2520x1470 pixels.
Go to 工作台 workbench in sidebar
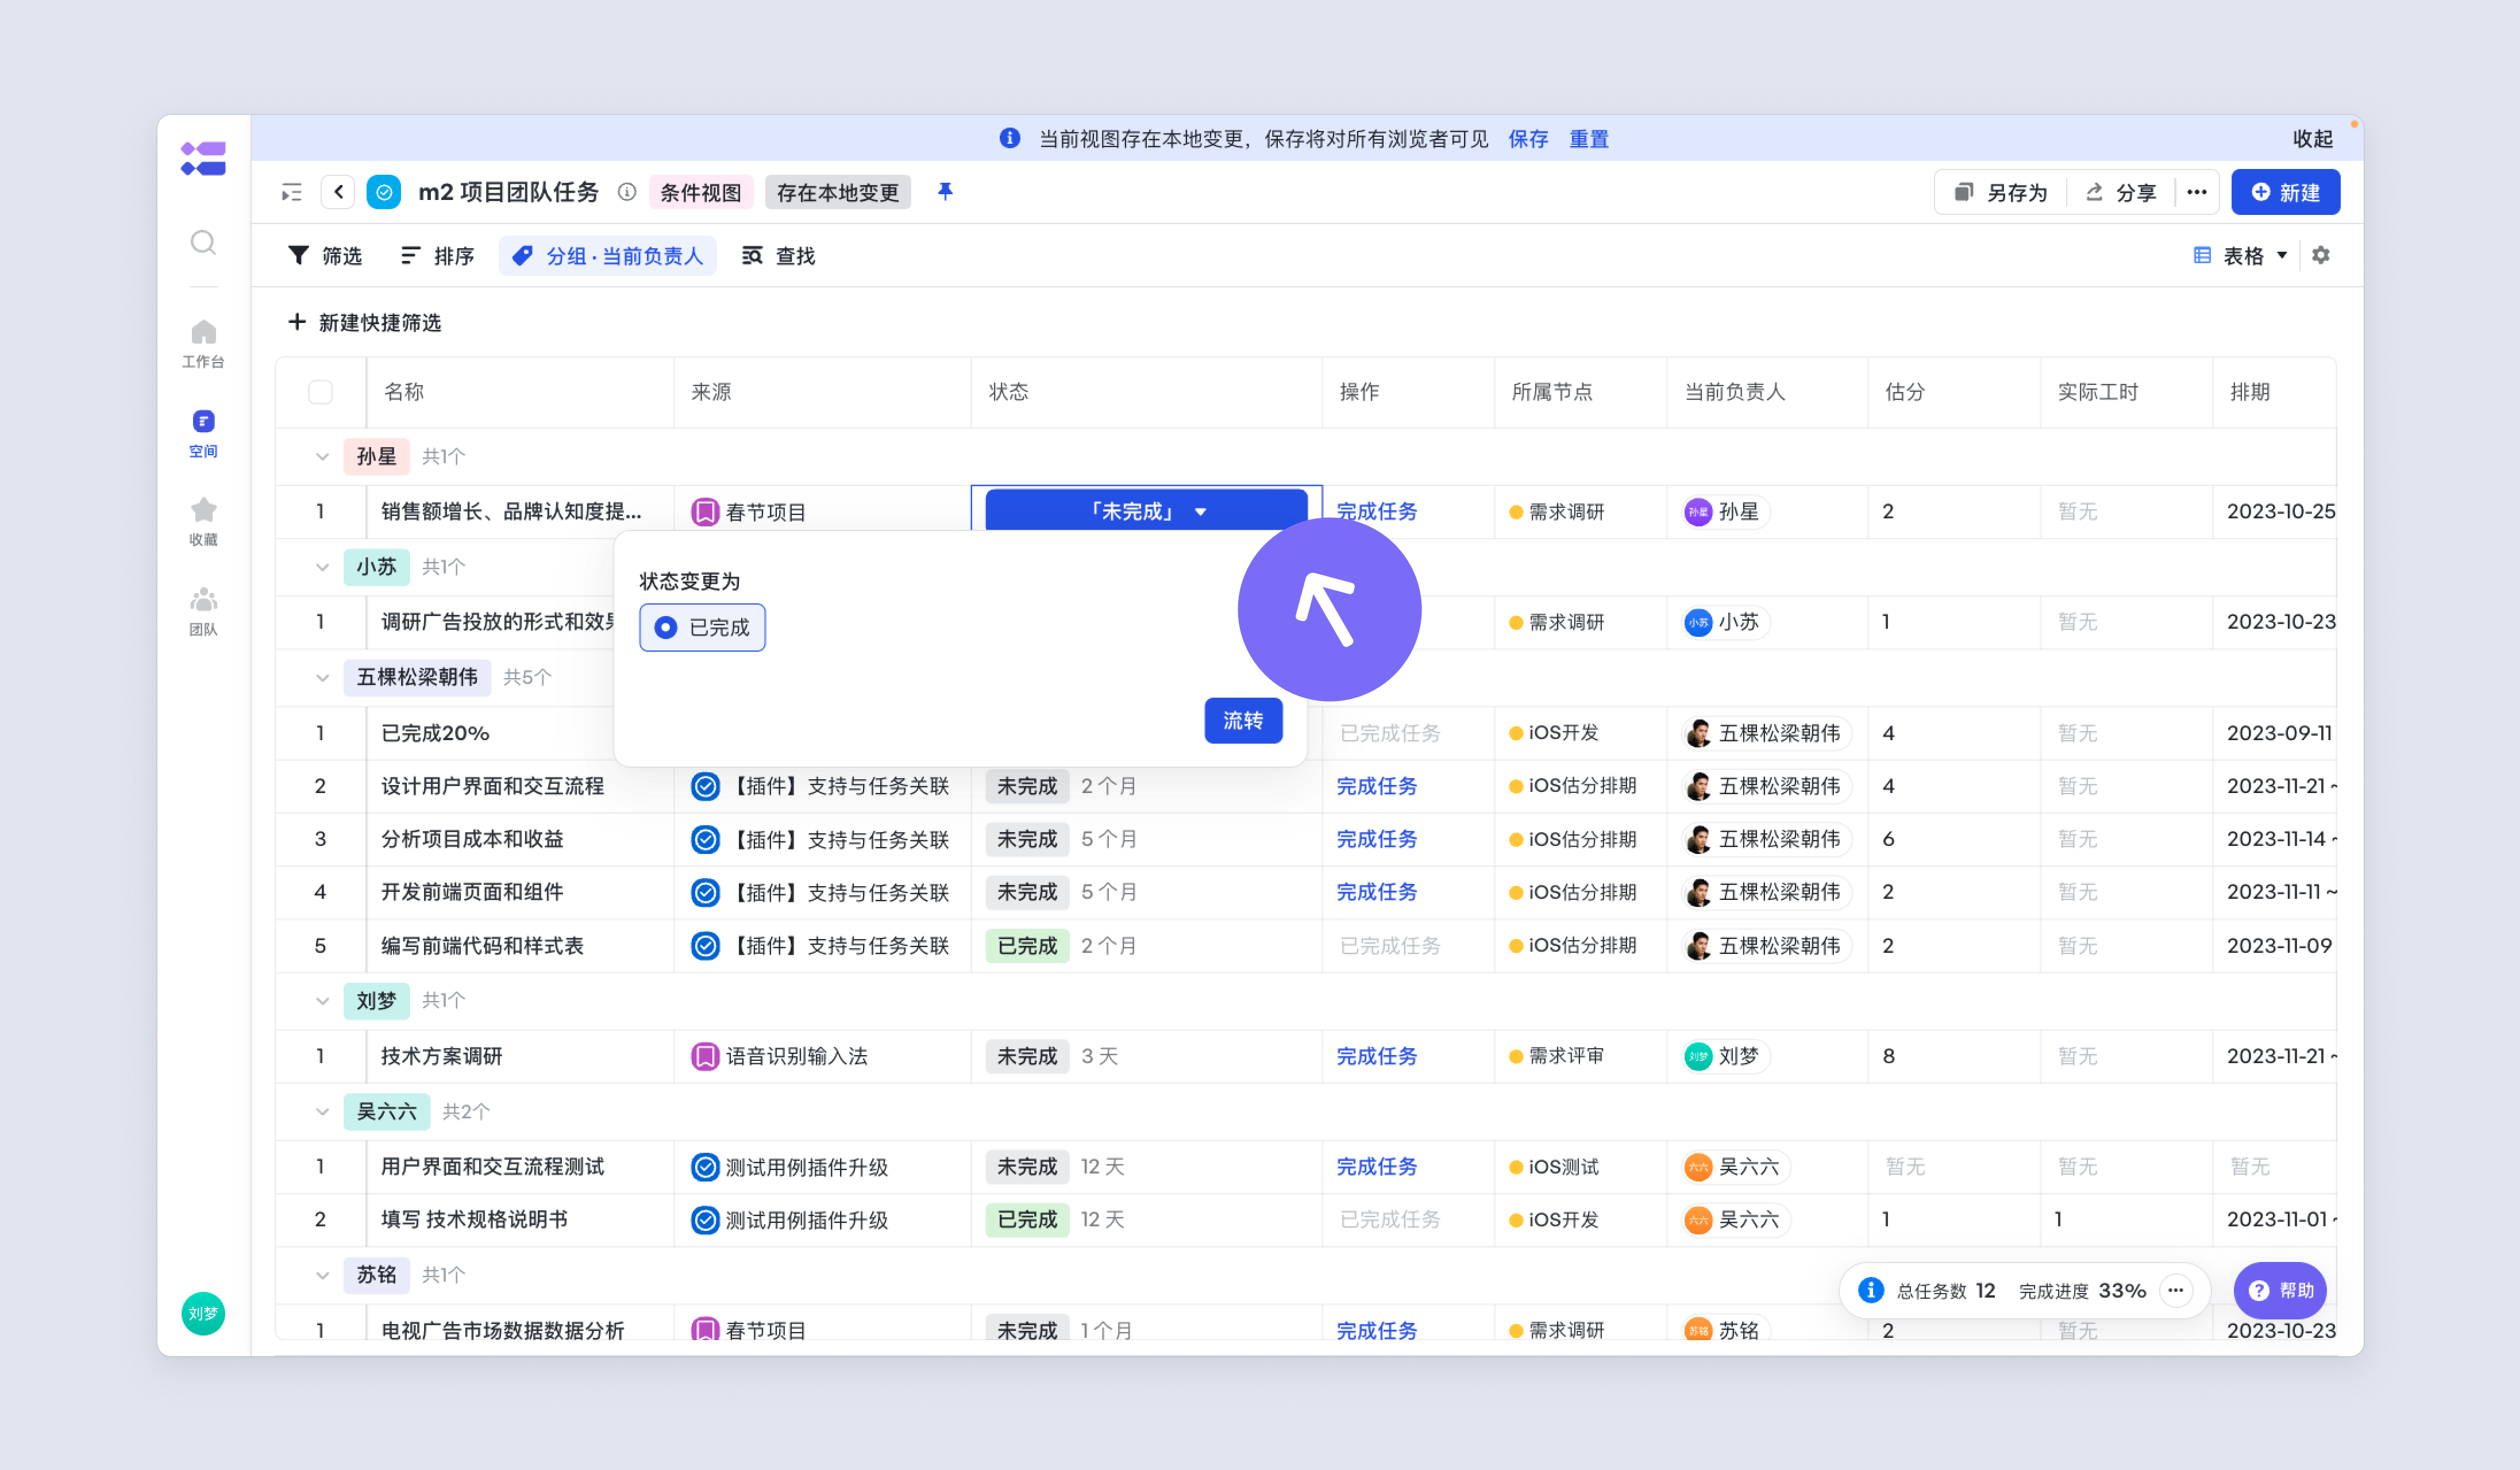[x=203, y=343]
